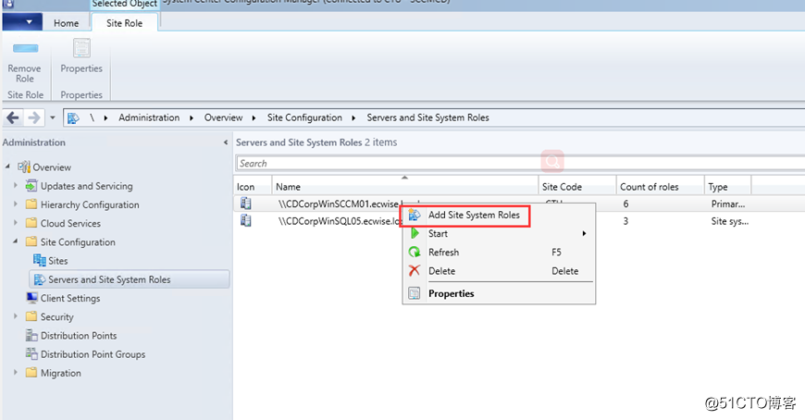Screen dimensions: 805x420
Task: Expand arrow after Site Configuration in breadcrumb
Action: pos(353,118)
